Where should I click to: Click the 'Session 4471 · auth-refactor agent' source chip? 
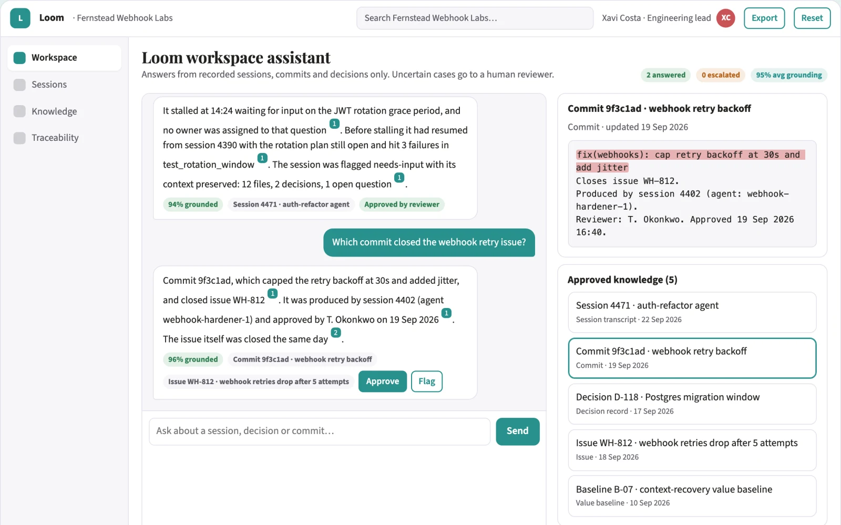point(291,204)
